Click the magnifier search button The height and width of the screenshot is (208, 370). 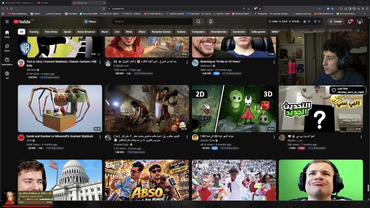(198, 21)
